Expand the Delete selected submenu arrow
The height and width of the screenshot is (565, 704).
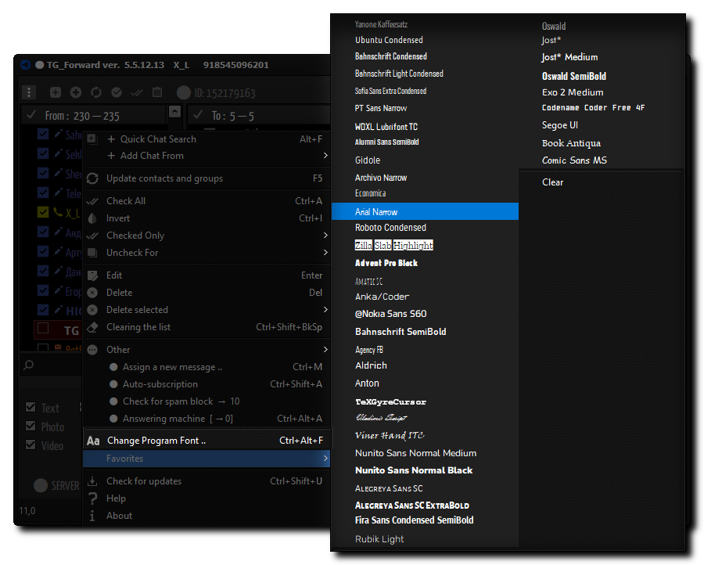[x=325, y=309]
